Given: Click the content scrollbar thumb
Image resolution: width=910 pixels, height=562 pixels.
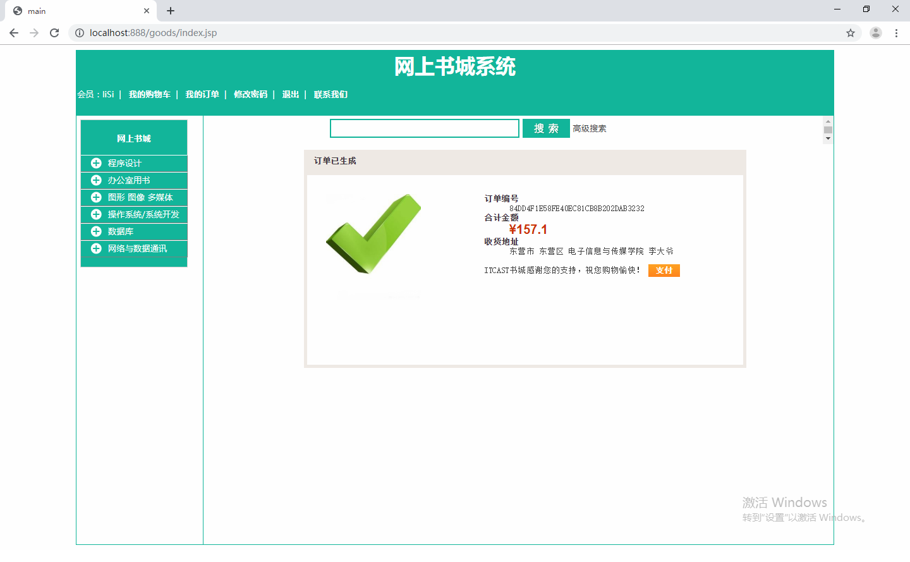Looking at the screenshot, I should (828, 130).
